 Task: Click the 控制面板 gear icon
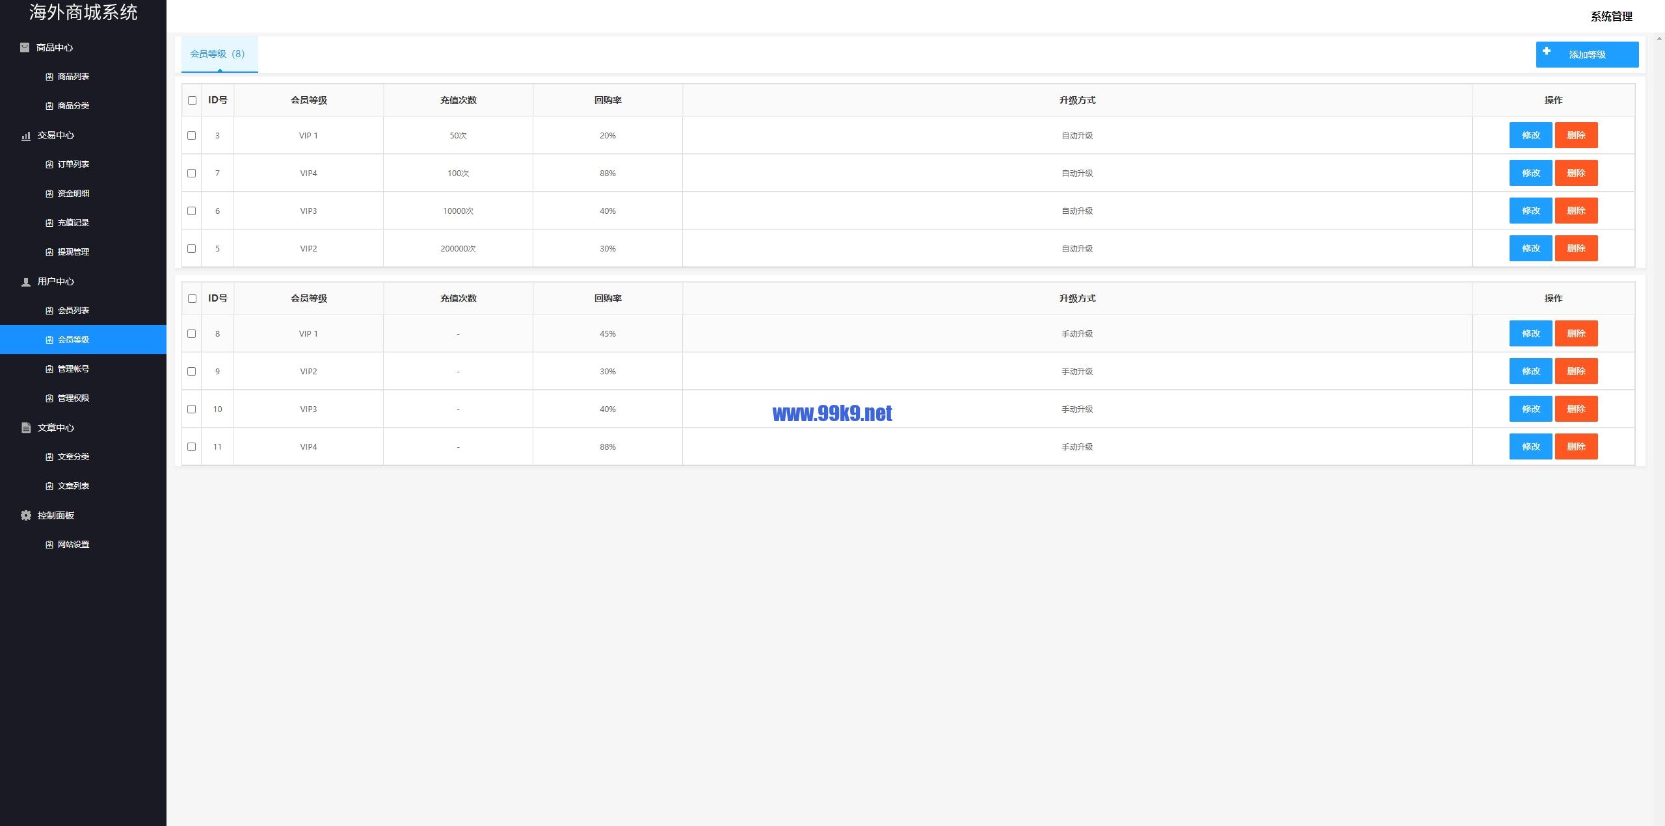tap(26, 515)
